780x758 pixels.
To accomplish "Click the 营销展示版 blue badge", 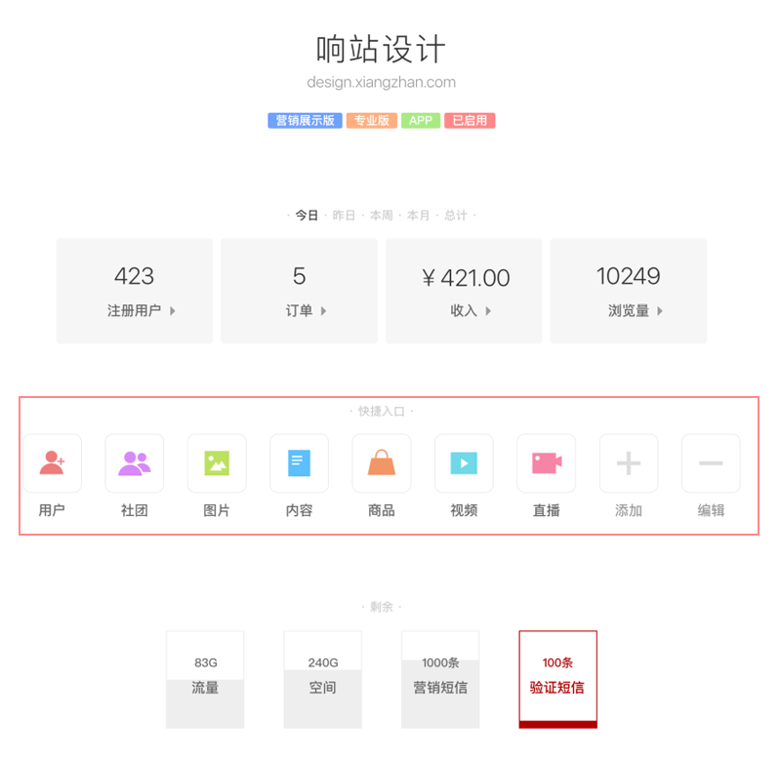I will coord(305,121).
